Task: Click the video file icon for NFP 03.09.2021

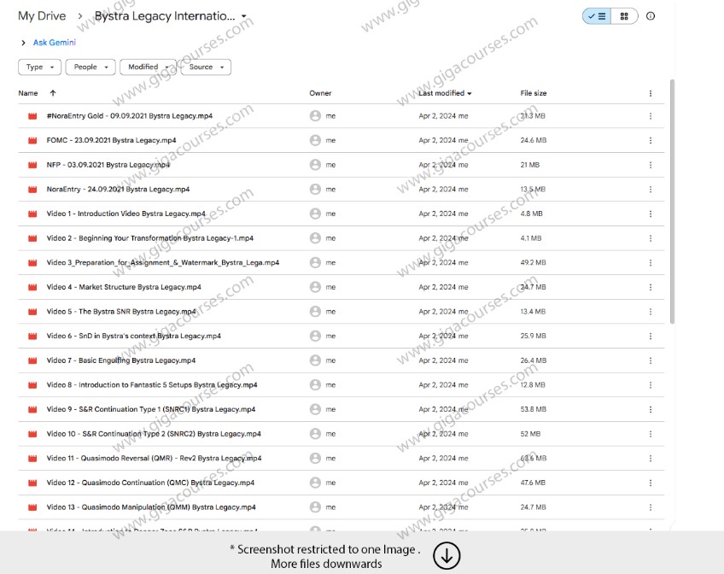Action: [x=32, y=165]
